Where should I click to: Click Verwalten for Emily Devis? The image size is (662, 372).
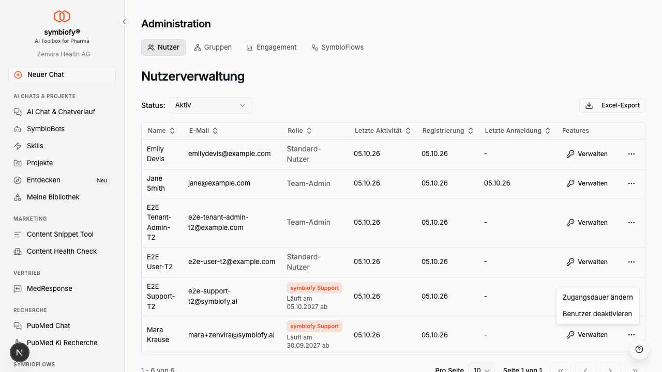(587, 154)
